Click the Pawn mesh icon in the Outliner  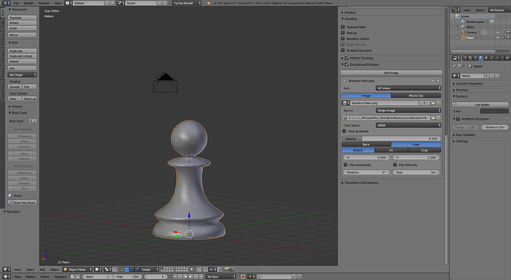tap(463, 38)
